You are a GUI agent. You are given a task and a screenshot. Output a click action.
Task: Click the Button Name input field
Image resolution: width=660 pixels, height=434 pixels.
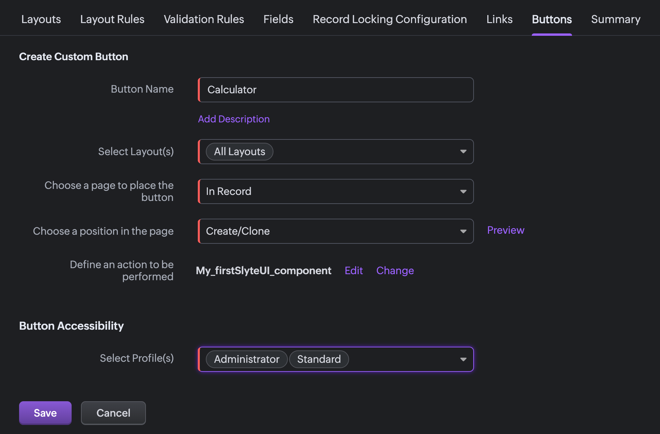click(336, 90)
